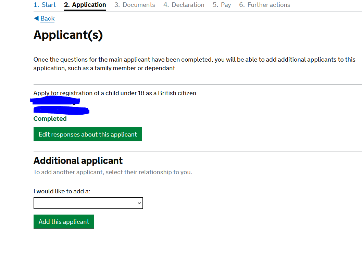Select the 2. Application step tab

click(x=85, y=5)
